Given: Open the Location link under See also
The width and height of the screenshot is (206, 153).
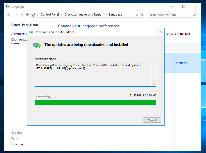Looking at the screenshot, I should [17, 144].
